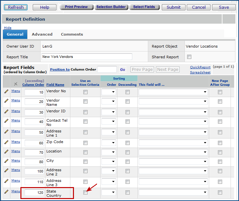Check Use as Selection Criteria for State Country

coord(85,192)
